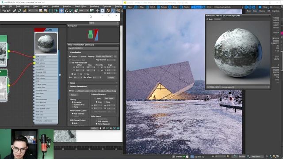The width and height of the screenshot is (283, 159).
Task: Click the Bind to Space Warp icon
Action: pyautogui.click(x=25, y=11)
